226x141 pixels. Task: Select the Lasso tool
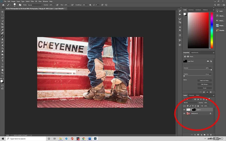(2, 18)
